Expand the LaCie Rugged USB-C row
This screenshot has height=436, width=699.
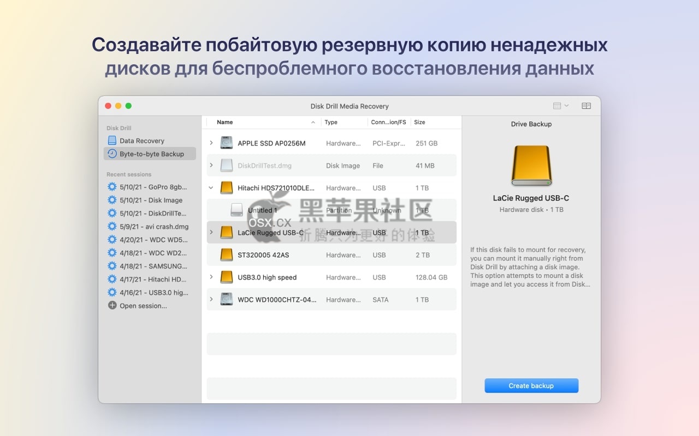pyautogui.click(x=211, y=233)
